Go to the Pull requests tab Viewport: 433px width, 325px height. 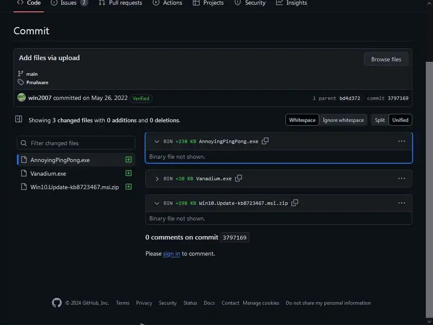(121, 3)
